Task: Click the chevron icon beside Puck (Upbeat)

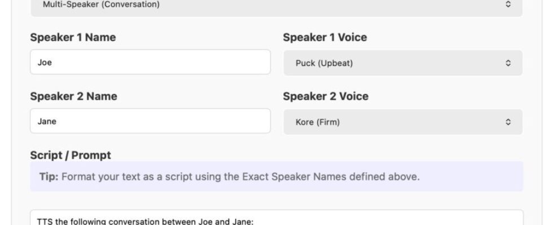Action: [508, 63]
